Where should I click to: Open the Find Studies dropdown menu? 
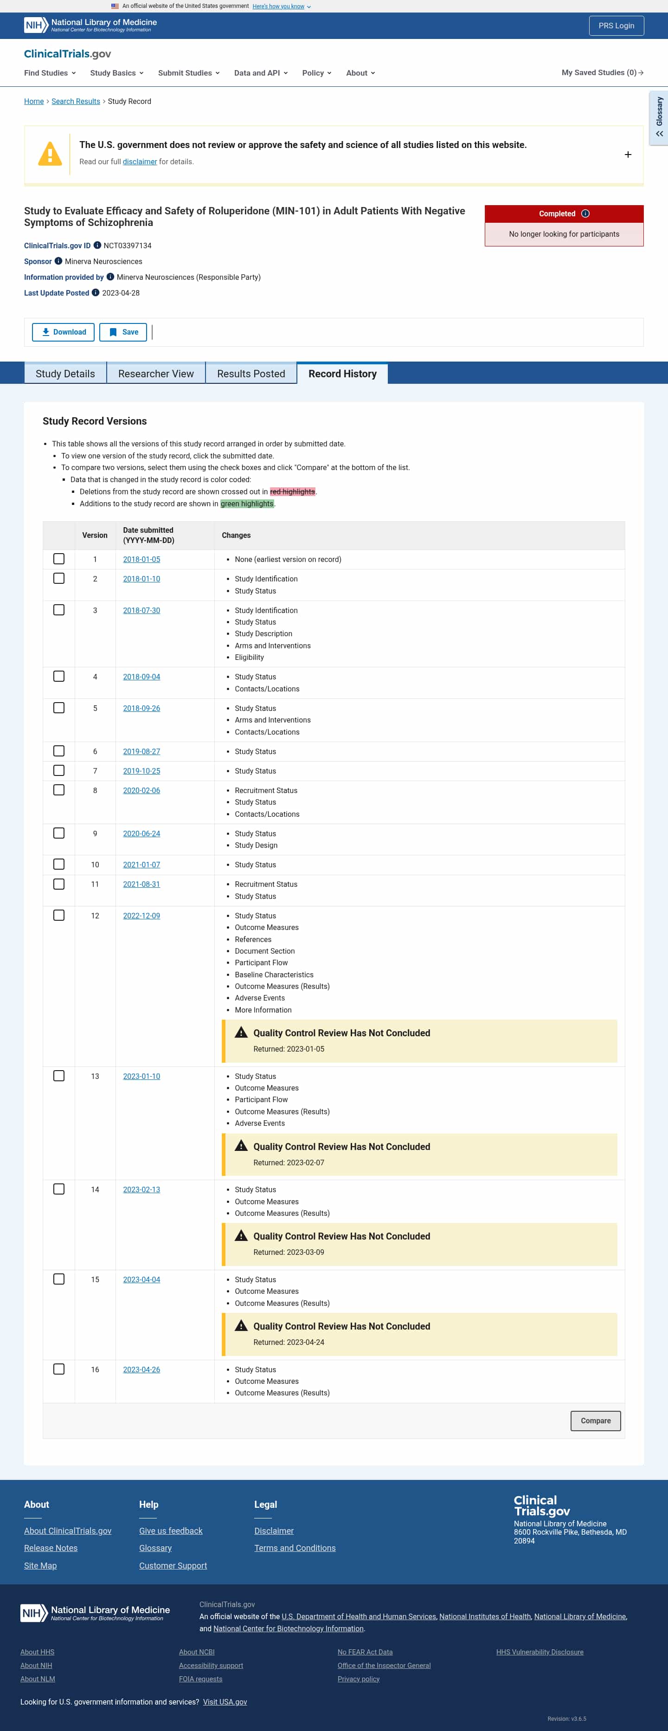tap(51, 72)
